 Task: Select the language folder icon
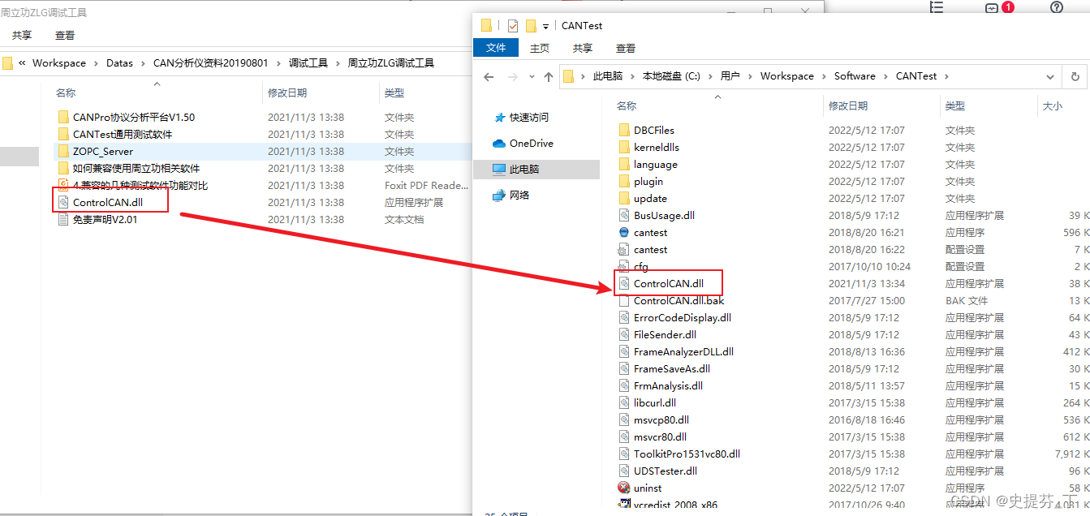tap(623, 164)
